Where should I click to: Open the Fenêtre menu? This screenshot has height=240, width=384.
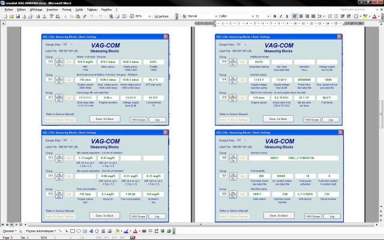click(106, 10)
